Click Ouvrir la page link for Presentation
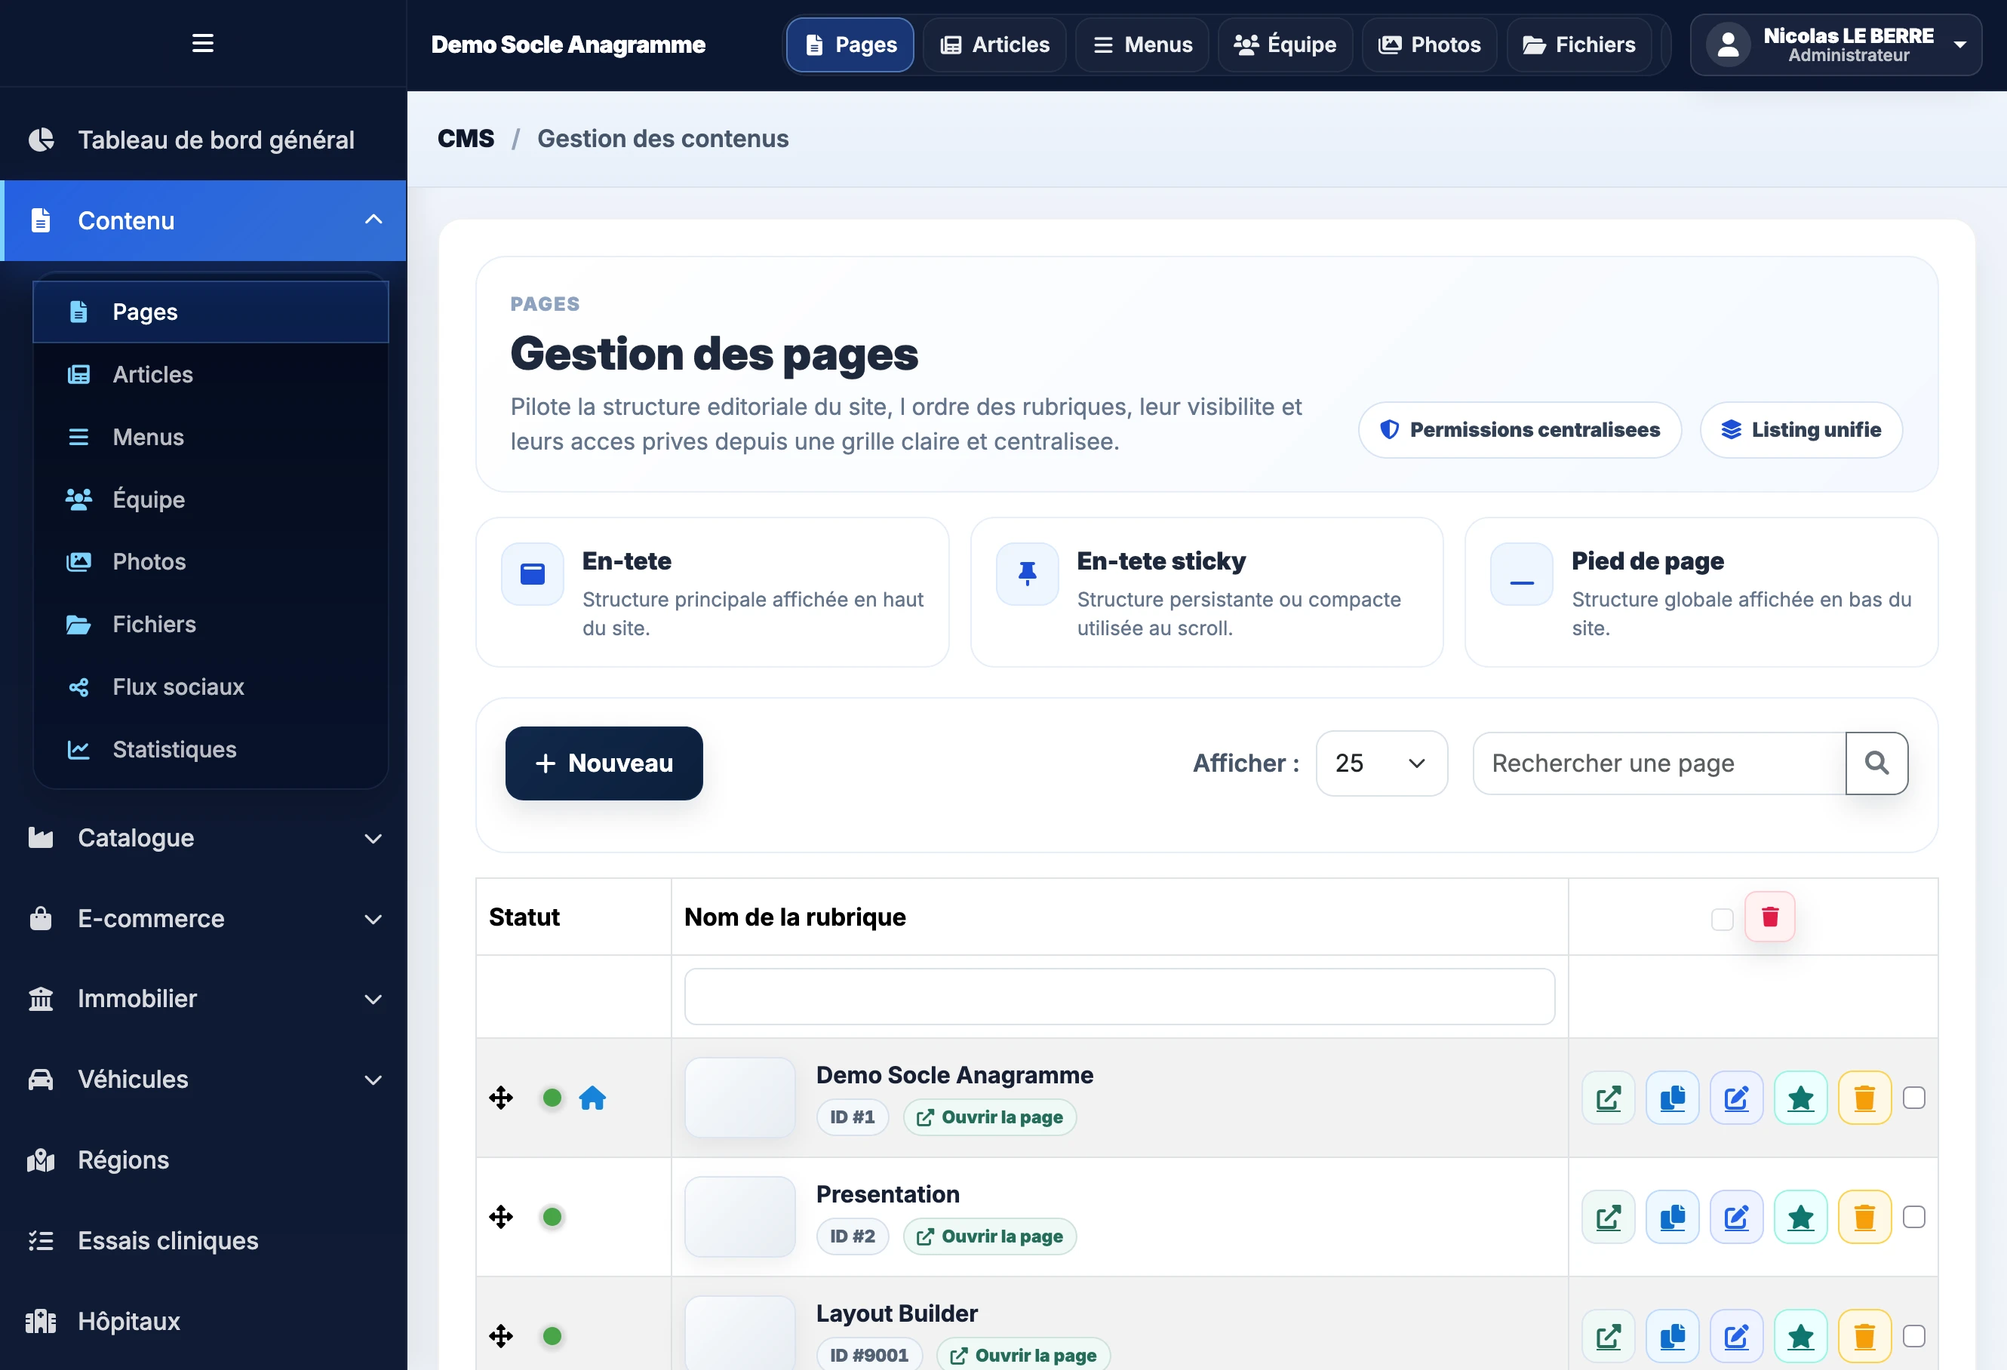 pyautogui.click(x=990, y=1236)
